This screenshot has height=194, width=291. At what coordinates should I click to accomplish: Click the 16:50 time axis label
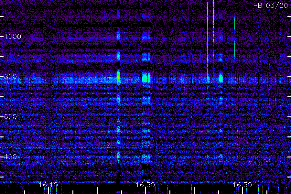tap(242, 185)
